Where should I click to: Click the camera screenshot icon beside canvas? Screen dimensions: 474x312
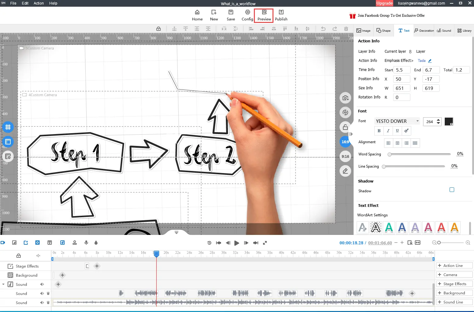(345, 98)
